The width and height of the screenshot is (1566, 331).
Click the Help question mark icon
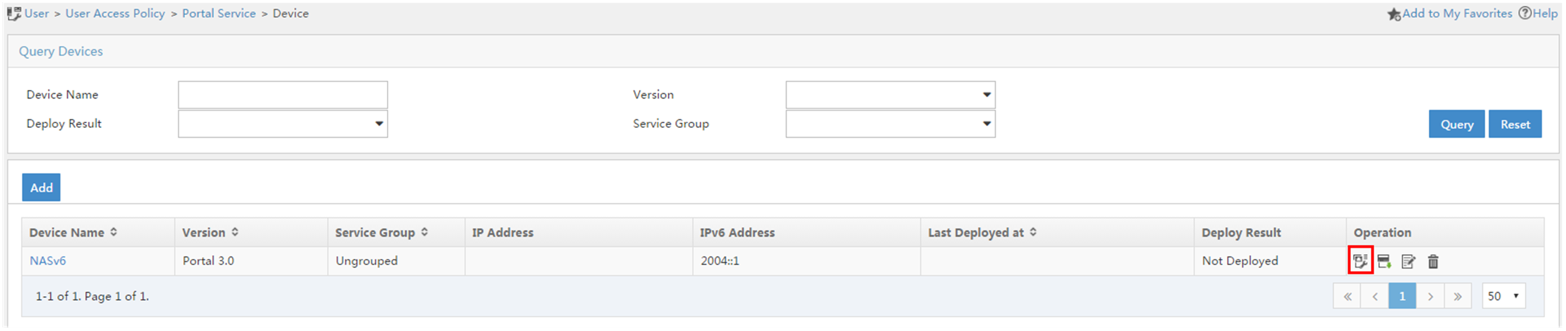[1525, 14]
